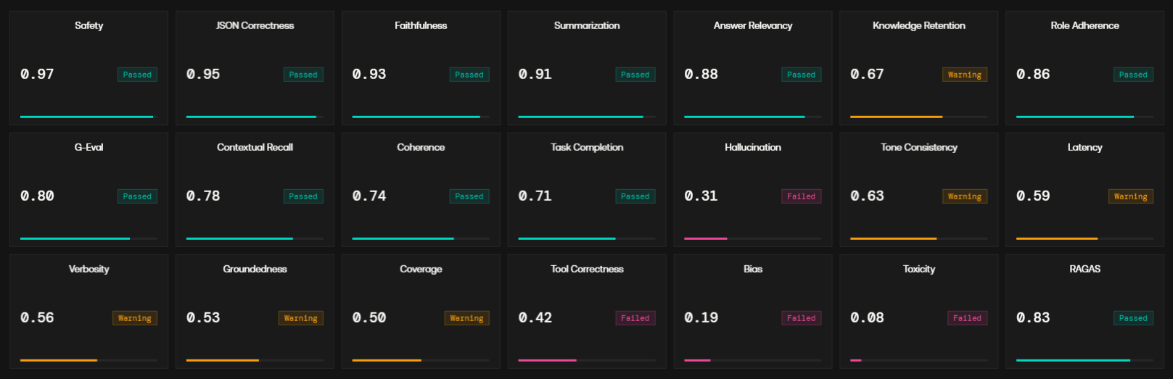The image size is (1173, 379).
Task: Click the pink Hallucination progress bar
Action: (706, 238)
